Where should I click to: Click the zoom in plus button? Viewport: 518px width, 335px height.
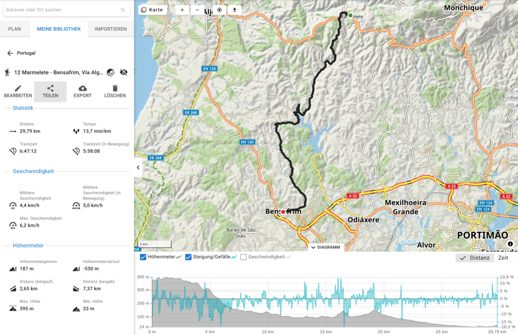pyautogui.click(x=183, y=10)
